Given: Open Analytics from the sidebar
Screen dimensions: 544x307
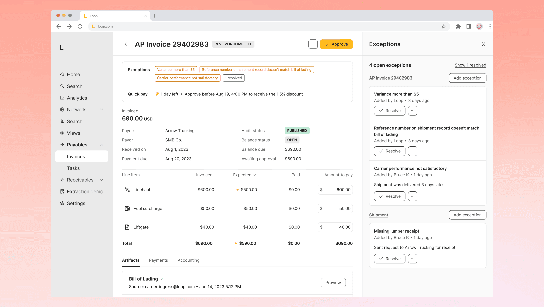Looking at the screenshot, I should [x=77, y=98].
